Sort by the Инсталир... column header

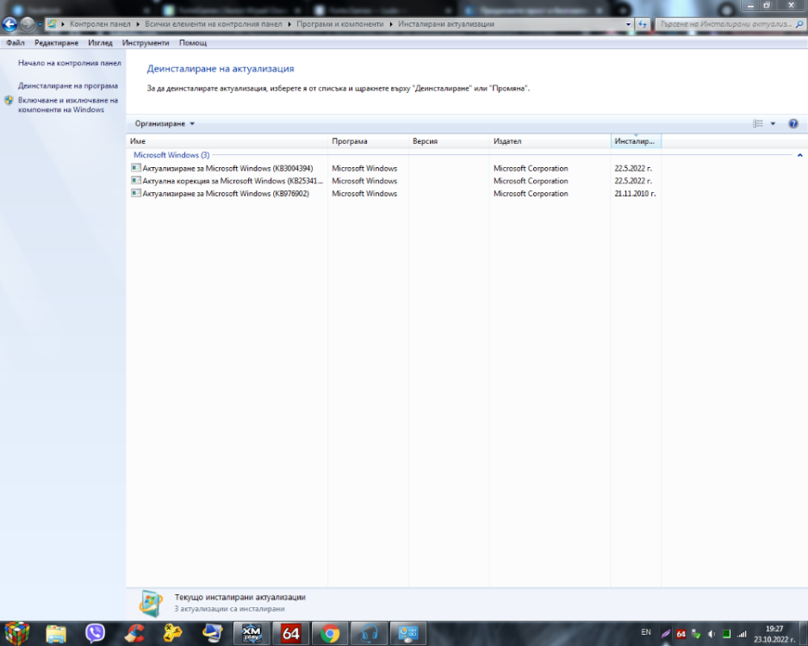(x=636, y=141)
